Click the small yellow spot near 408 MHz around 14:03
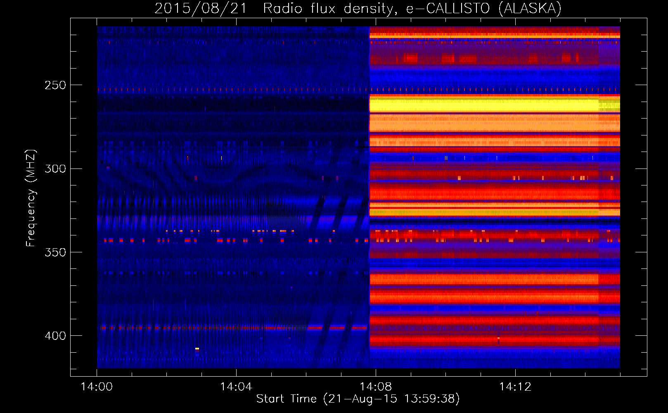668x413 pixels. [197, 349]
